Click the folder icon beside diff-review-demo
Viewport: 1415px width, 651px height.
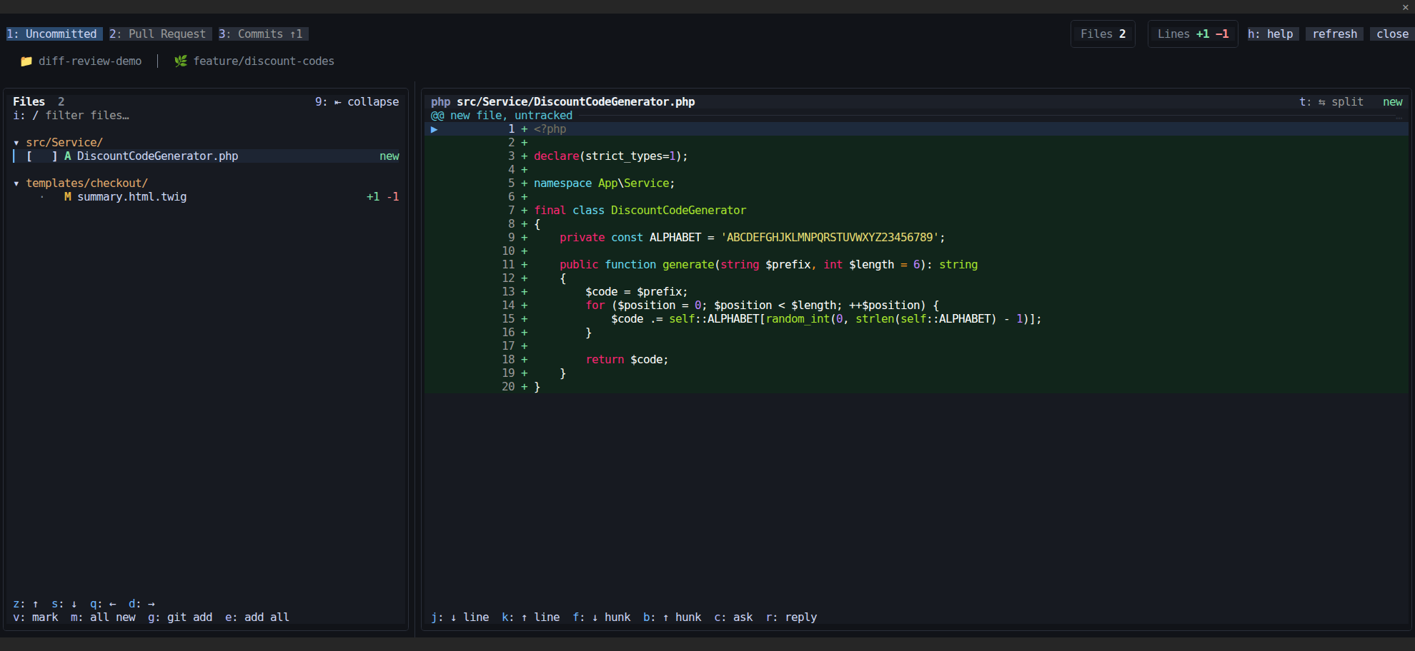point(26,61)
